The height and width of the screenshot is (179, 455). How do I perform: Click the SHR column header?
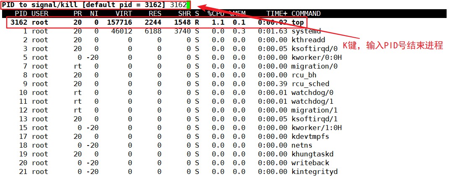click(185, 13)
